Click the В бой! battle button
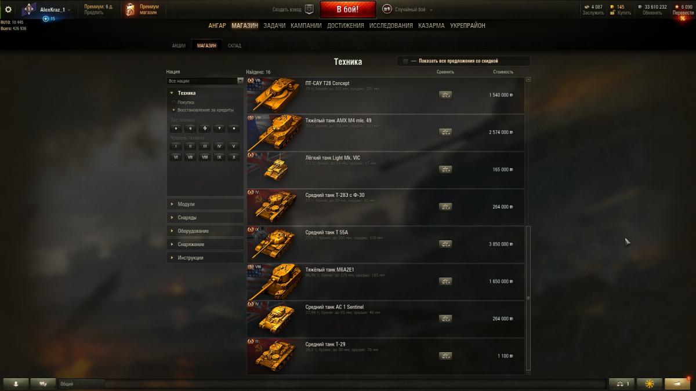Image resolution: width=696 pixels, height=391 pixels. point(347,9)
